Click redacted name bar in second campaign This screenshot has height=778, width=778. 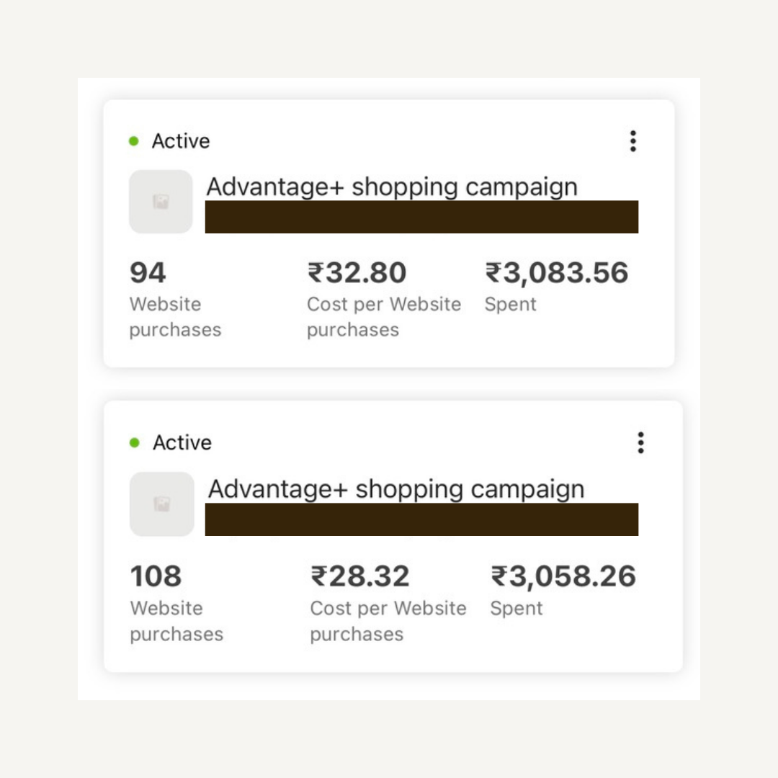coord(421,519)
